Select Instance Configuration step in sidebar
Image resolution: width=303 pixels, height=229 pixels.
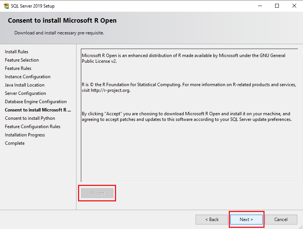(x=28, y=77)
